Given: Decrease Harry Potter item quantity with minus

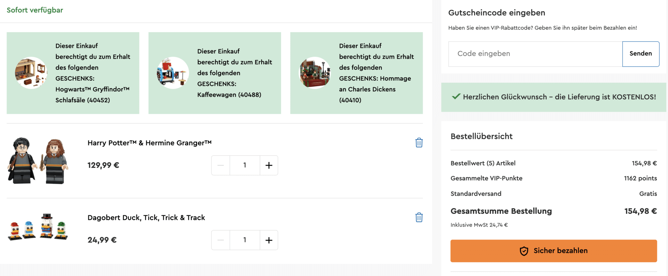Looking at the screenshot, I should 221,165.
